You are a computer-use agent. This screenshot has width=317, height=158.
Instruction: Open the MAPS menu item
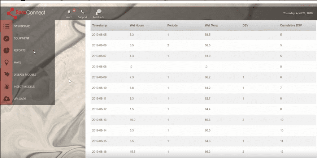click(x=17, y=62)
